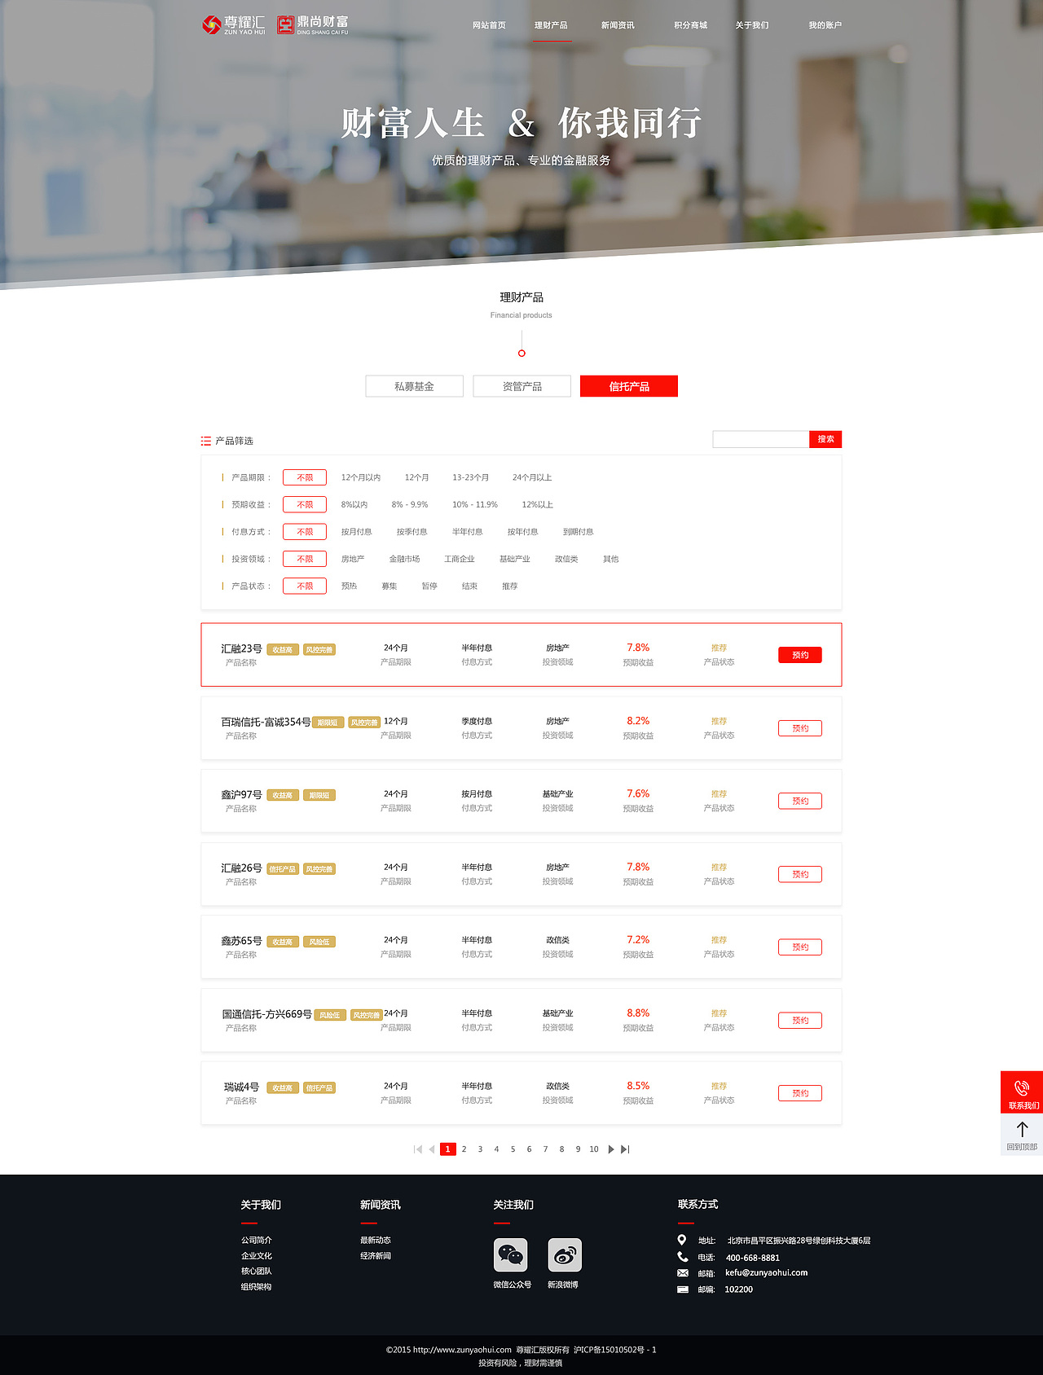Image resolution: width=1043 pixels, height=1375 pixels.
Task: Open 公司简介 footer link
Action: click(x=257, y=1240)
